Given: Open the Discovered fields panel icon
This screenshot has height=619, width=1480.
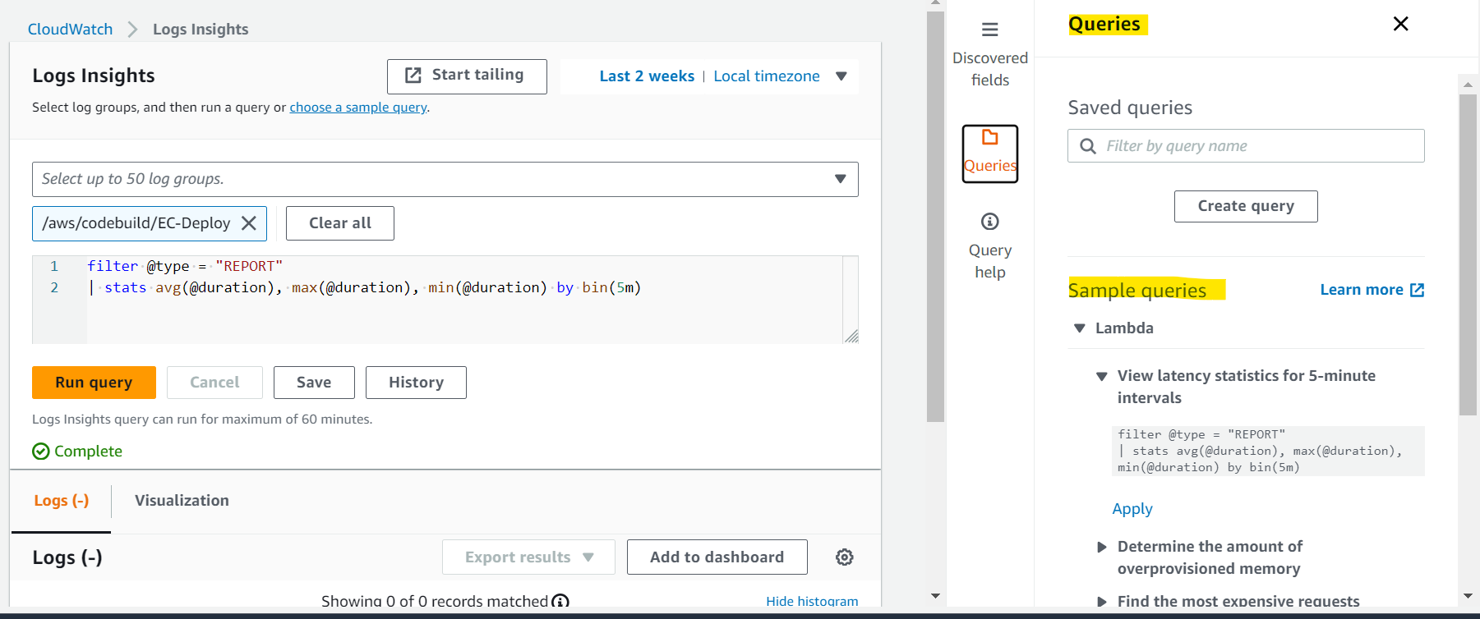Looking at the screenshot, I should pos(989,30).
